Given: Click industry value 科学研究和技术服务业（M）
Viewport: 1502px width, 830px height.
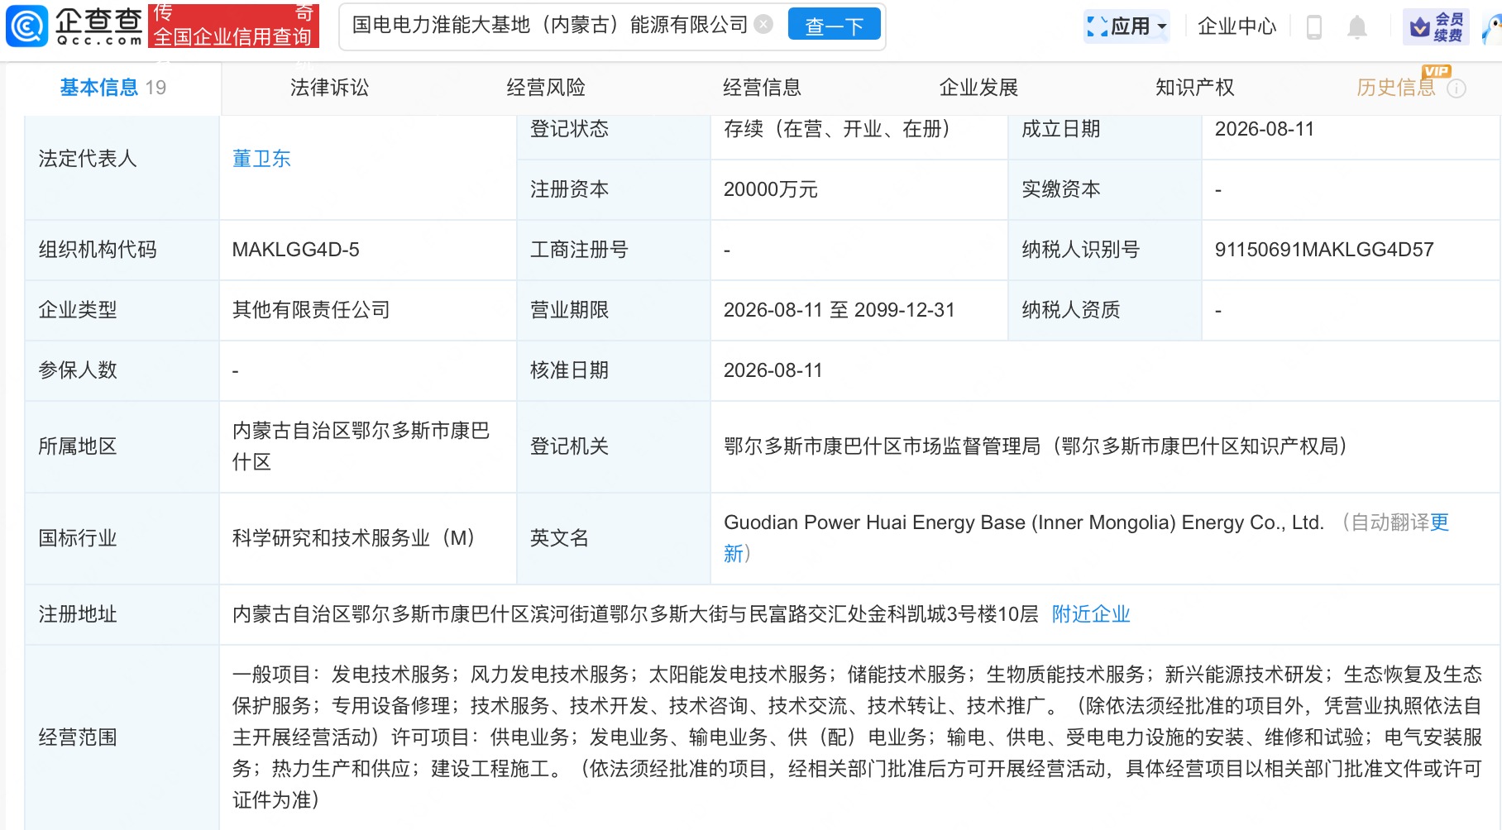Looking at the screenshot, I should (354, 538).
